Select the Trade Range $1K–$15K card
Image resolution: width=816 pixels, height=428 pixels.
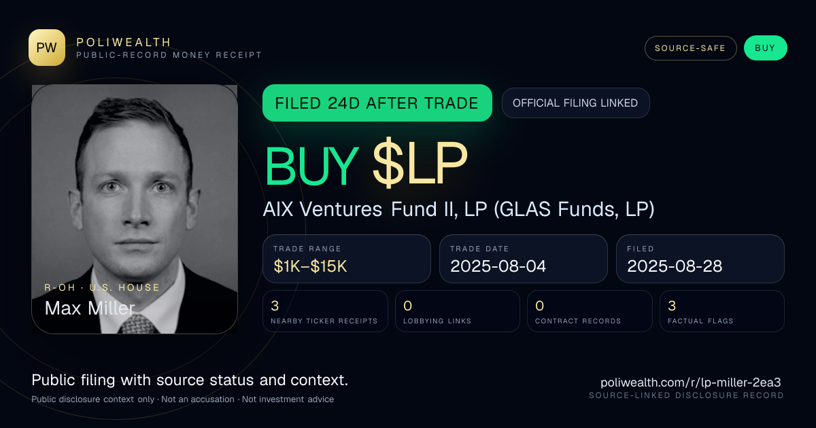pyautogui.click(x=347, y=259)
